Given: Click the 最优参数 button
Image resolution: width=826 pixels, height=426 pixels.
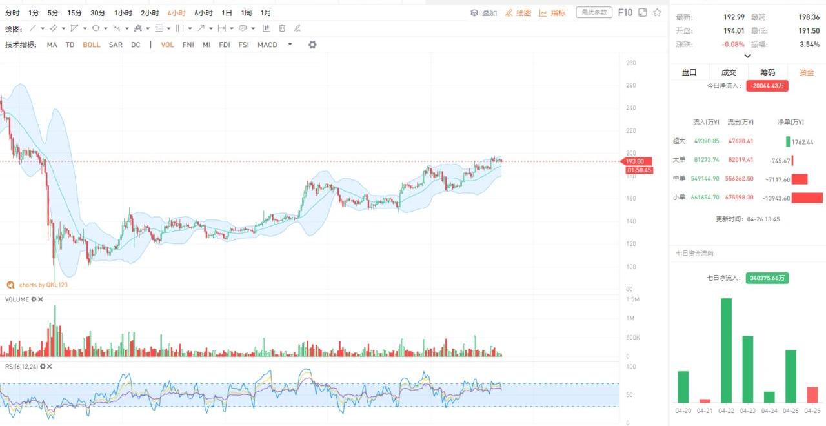Looking at the screenshot, I should coord(594,12).
